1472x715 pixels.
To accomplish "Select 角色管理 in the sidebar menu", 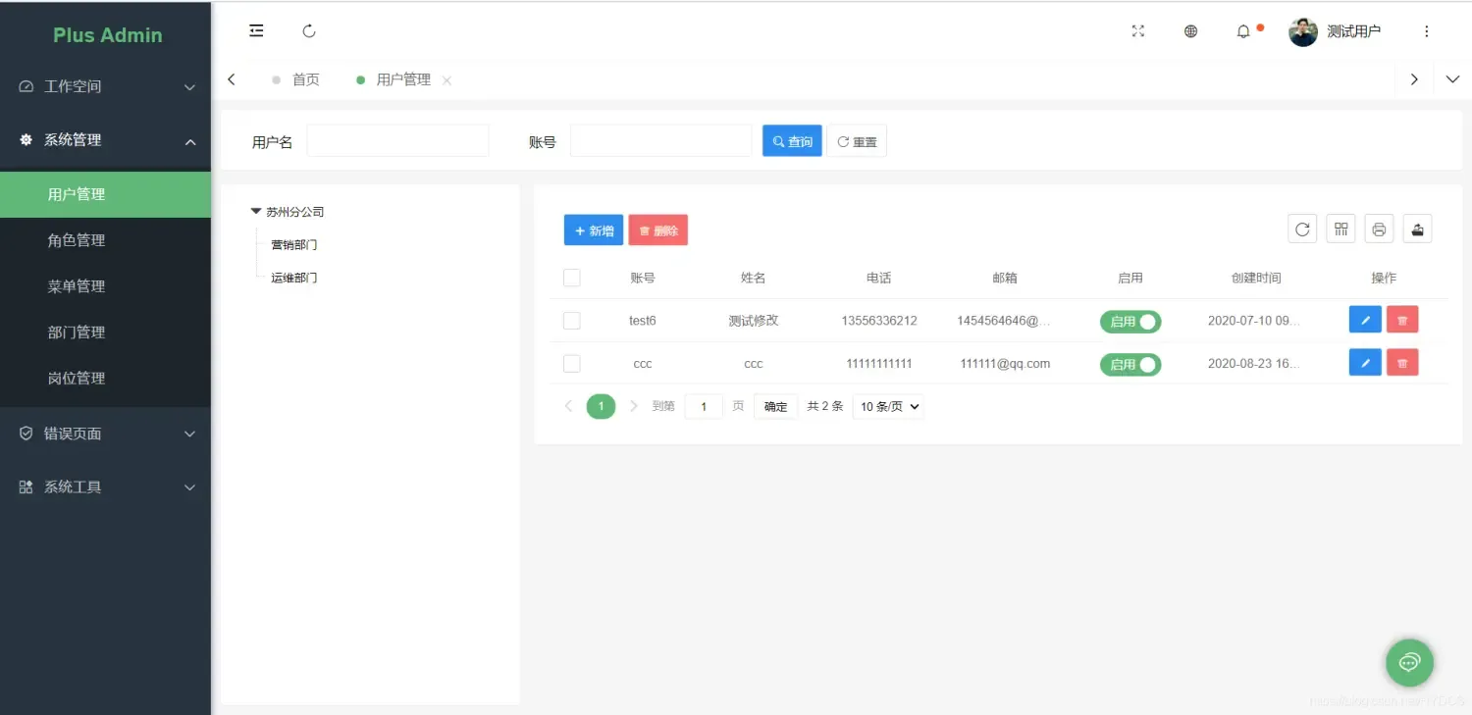I will coord(76,239).
